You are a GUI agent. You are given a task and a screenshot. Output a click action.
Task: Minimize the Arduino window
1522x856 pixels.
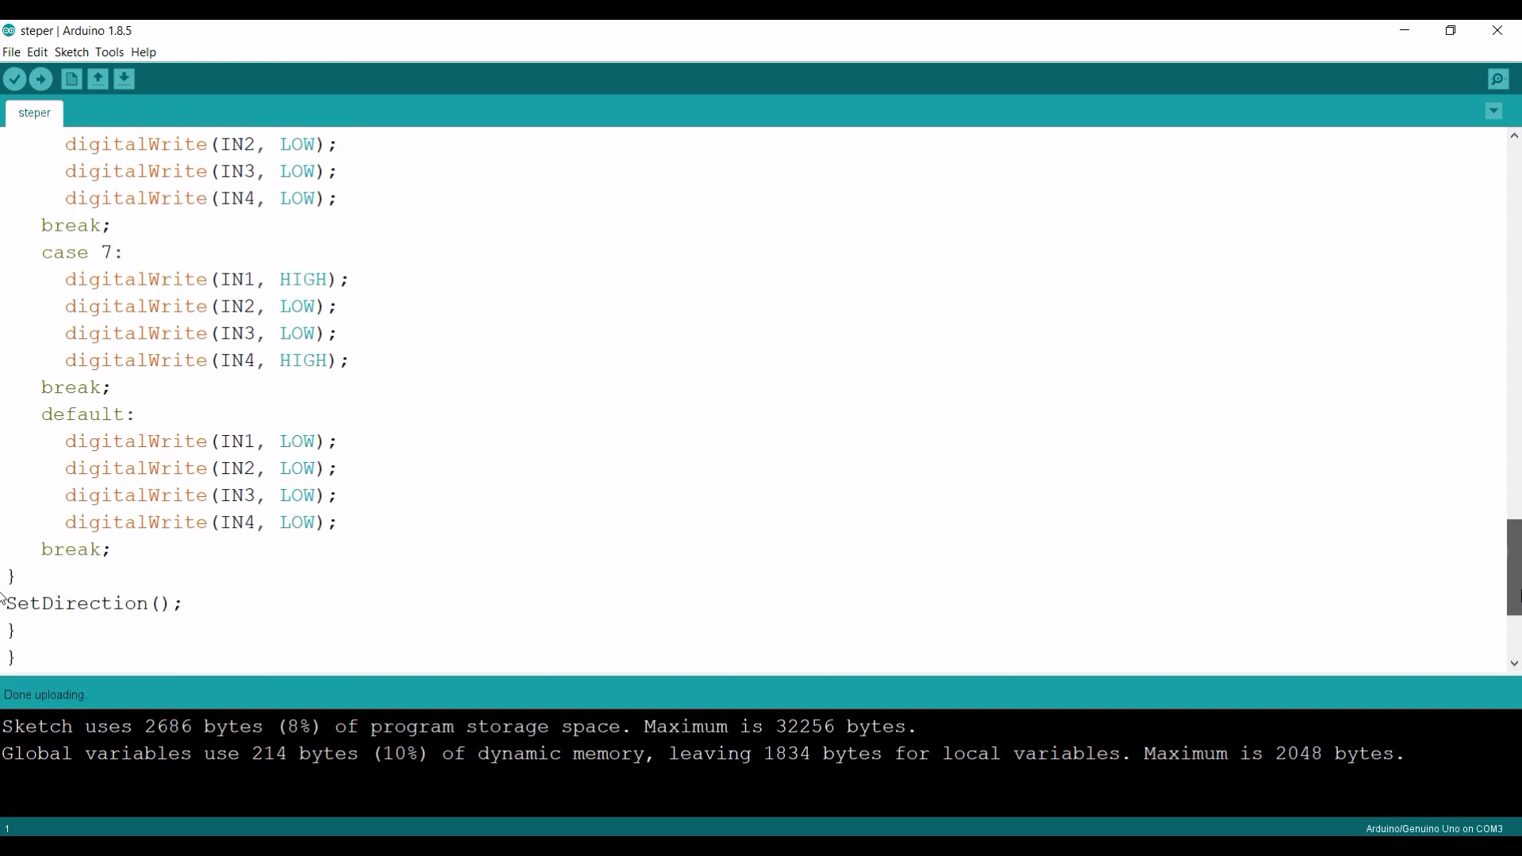coord(1405,30)
